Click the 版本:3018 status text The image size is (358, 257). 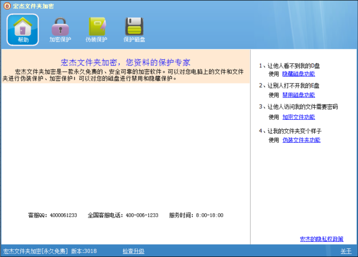point(84,251)
